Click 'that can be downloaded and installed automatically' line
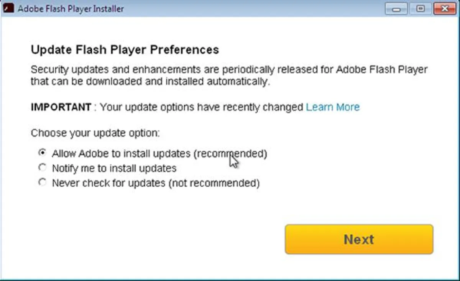This screenshot has width=460, height=281. (x=150, y=82)
